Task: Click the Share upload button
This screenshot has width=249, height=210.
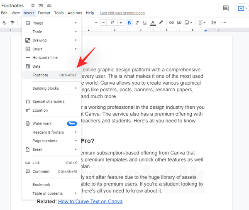Action: click(x=241, y=8)
